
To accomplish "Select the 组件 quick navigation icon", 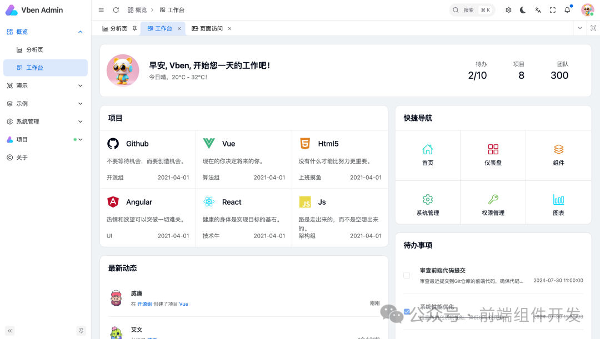I will [558, 149].
